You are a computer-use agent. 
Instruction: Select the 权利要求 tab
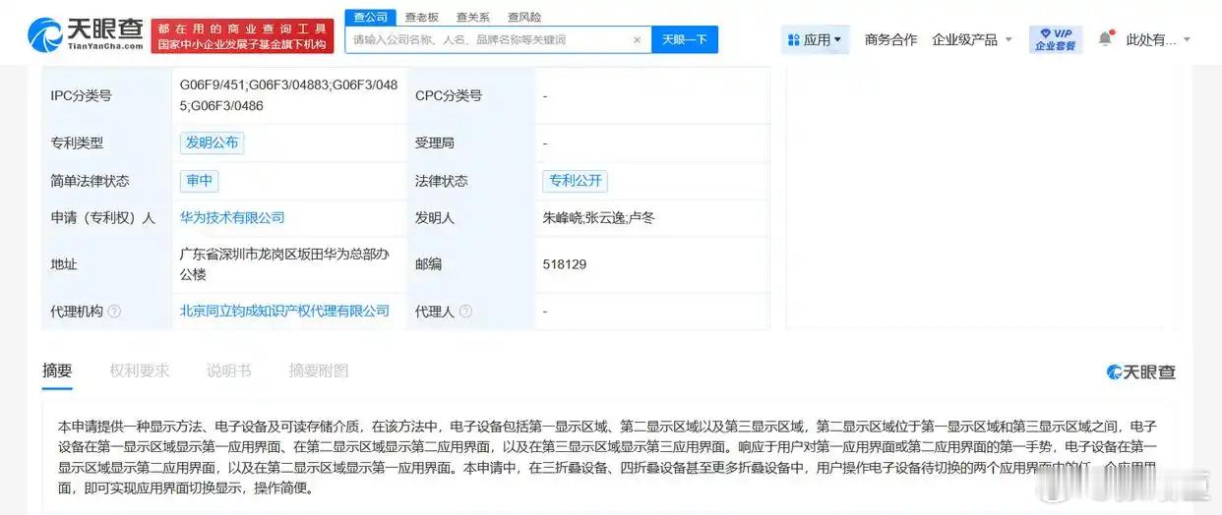tap(140, 371)
